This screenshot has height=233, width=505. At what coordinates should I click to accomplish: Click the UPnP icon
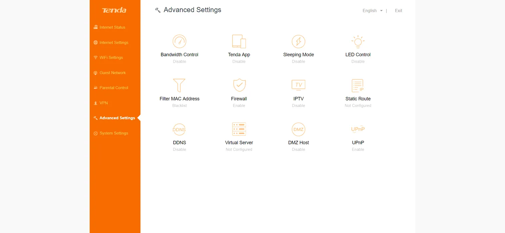(x=358, y=129)
